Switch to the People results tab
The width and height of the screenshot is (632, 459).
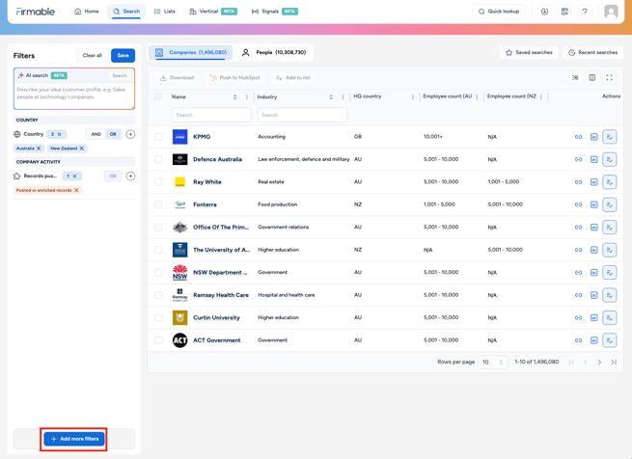[274, 52]
